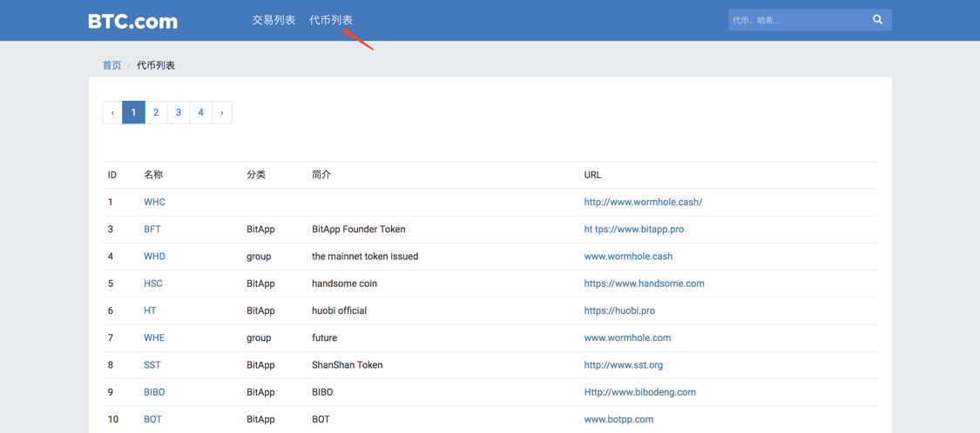Select 'future' description in WHE row
Screen dimensions: 980x433
coord(324,337)
